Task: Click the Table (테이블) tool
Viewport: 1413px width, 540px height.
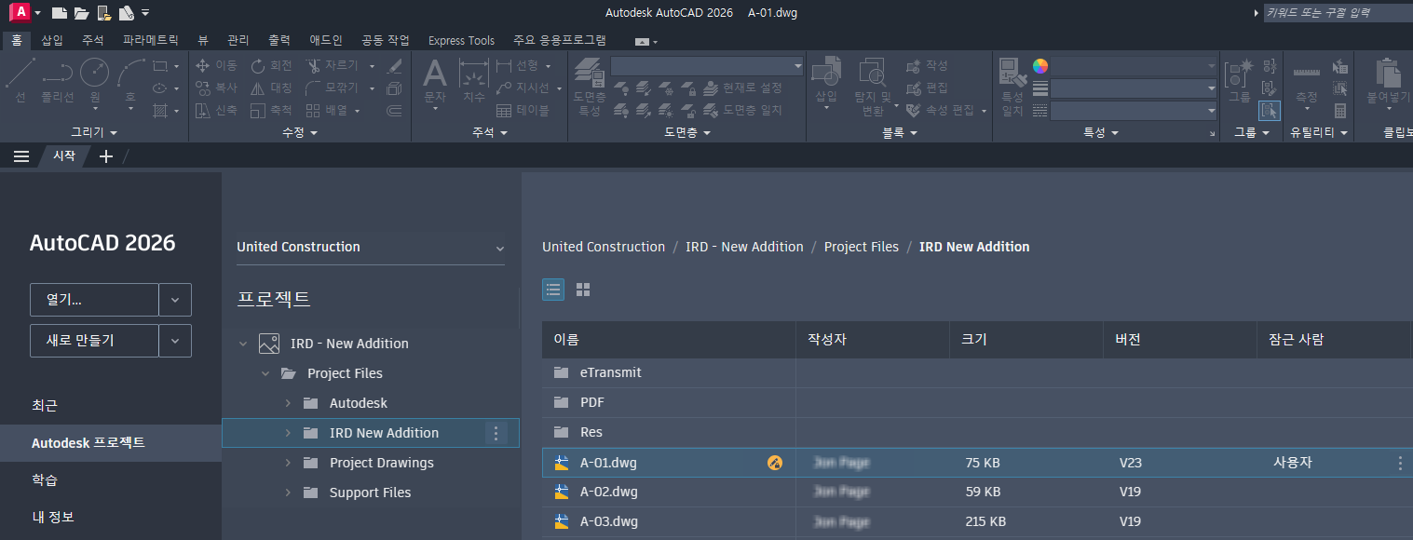Action: tap(522, 110)
